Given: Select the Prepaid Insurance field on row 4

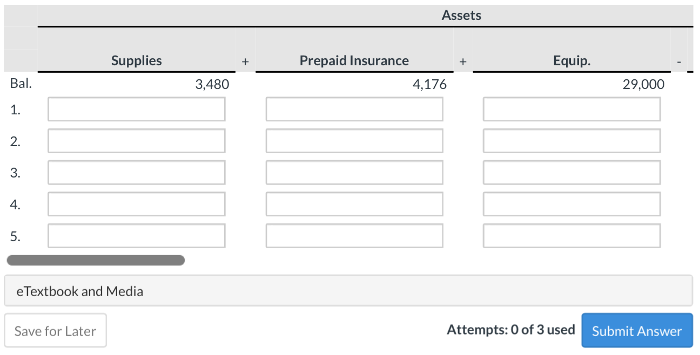Looking at the screenshot, I should [x=354, y=204].
